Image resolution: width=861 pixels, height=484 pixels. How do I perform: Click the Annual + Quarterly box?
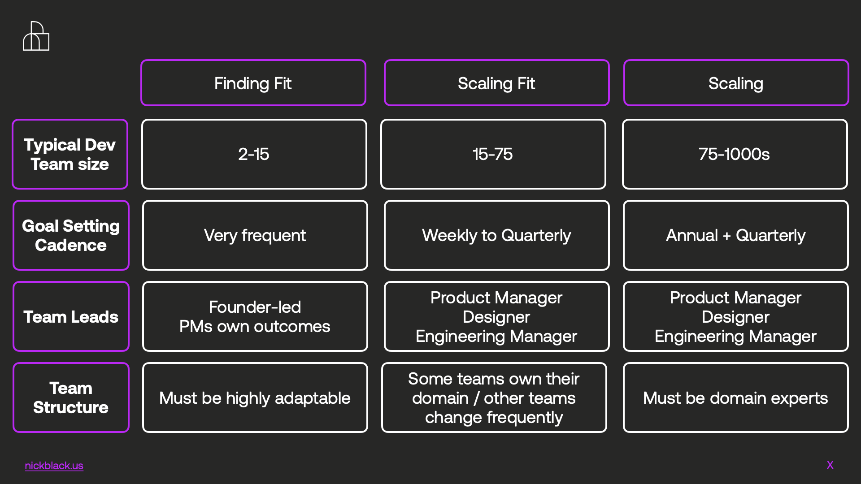736,235
